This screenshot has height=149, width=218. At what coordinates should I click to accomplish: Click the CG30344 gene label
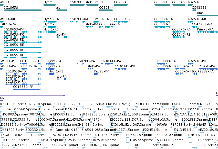(106, 7)
